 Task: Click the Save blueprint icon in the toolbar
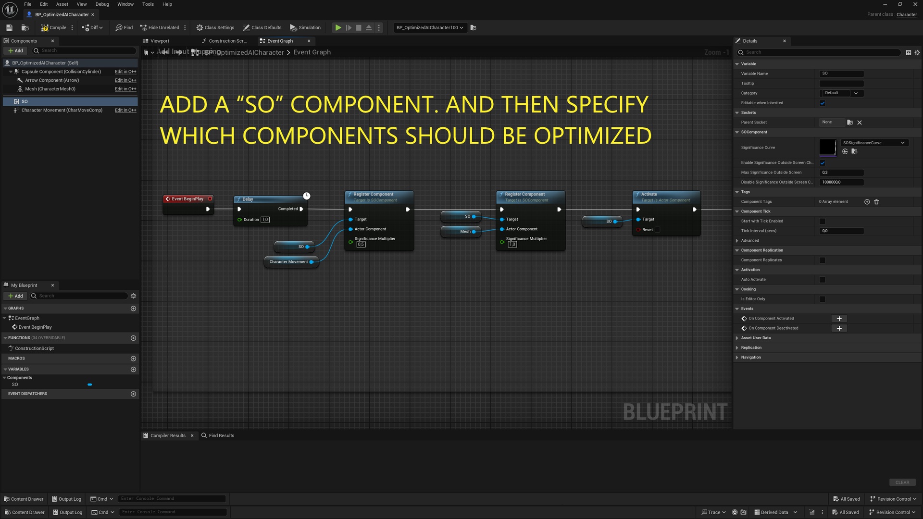9,28
